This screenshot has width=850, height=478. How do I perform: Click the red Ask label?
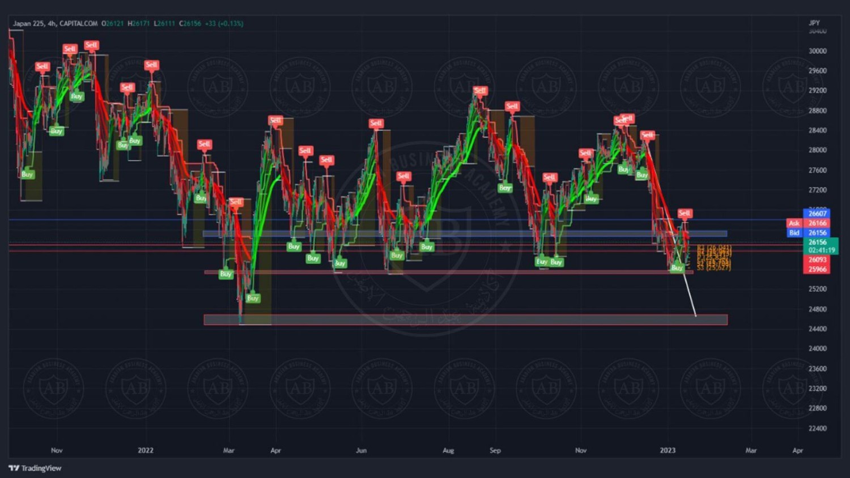(x=794, y=223)
